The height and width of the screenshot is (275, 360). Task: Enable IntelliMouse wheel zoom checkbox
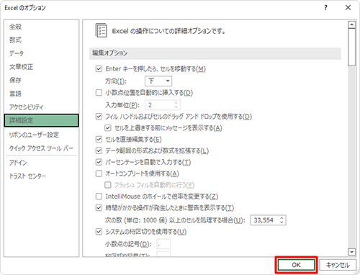[99, 197]
